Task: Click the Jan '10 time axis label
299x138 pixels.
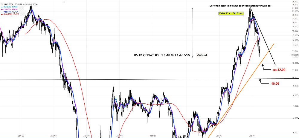Action: coord(119,136)
